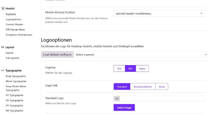Open the Select a preset dropdown
208x114 pixels.
pos(141,55)
